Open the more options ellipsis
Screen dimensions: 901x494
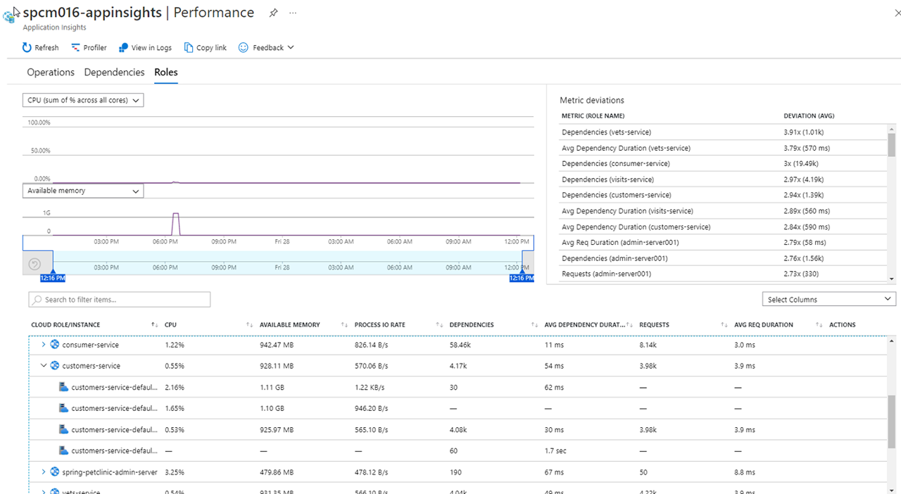click(x=293, y=13)
